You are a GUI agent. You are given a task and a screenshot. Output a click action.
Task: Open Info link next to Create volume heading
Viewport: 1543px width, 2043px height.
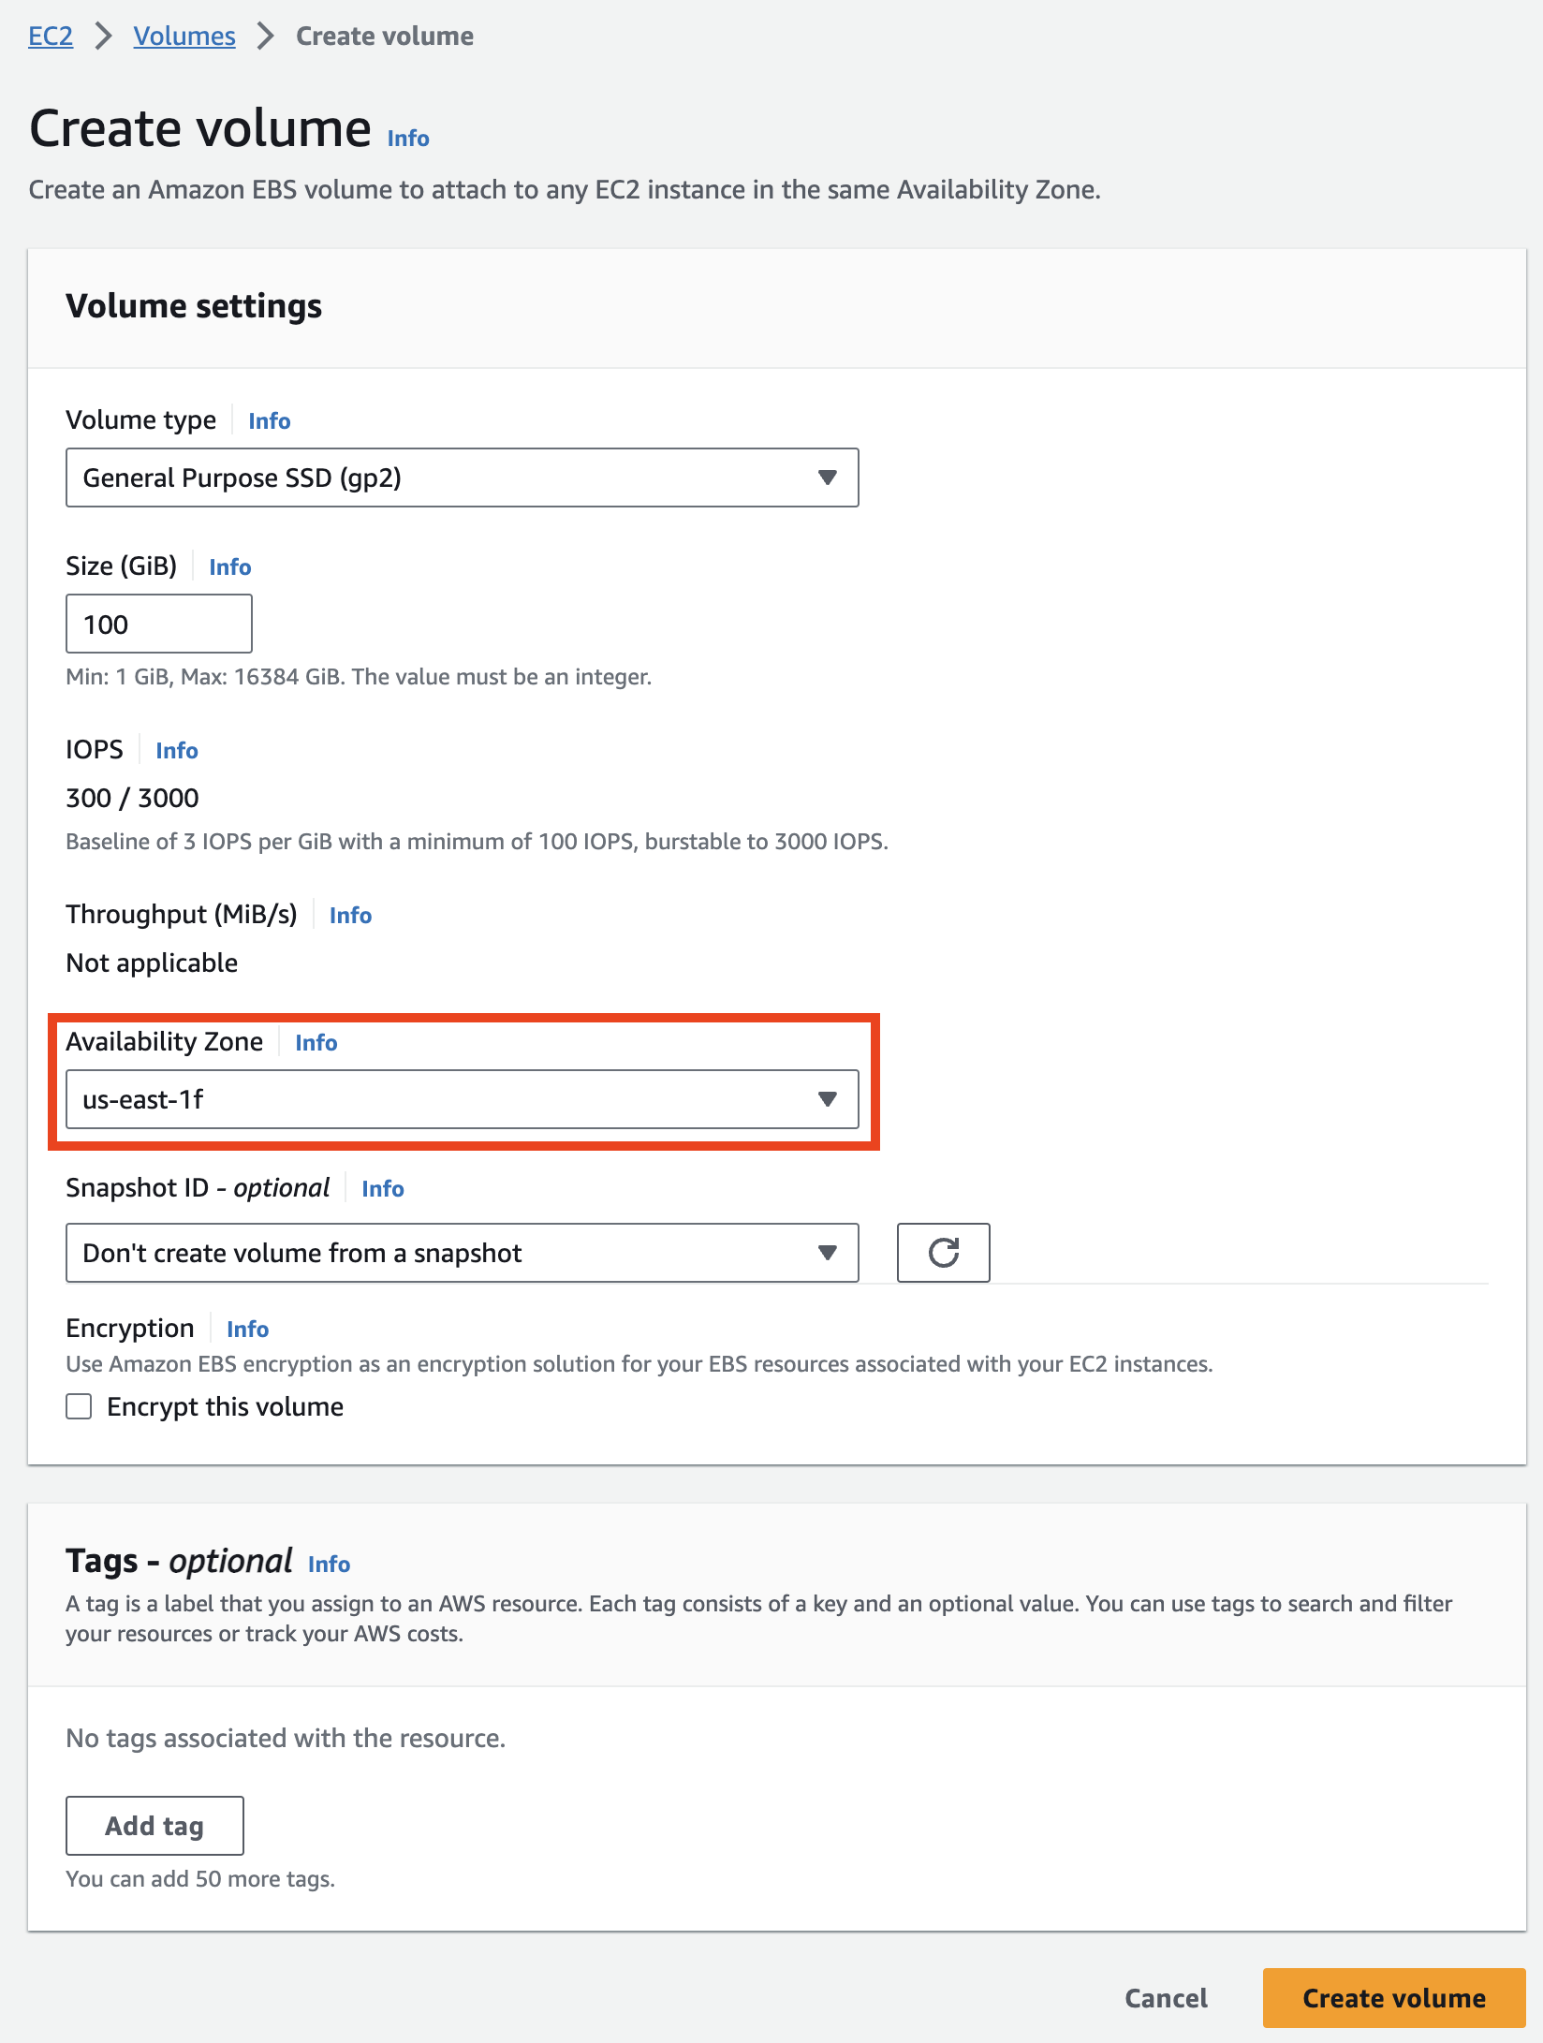tap(408, 139)
